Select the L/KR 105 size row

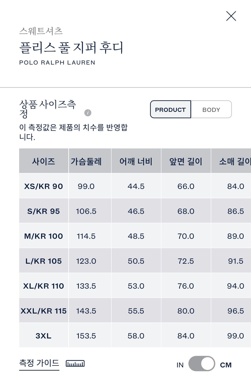click(x=43, y=261)
